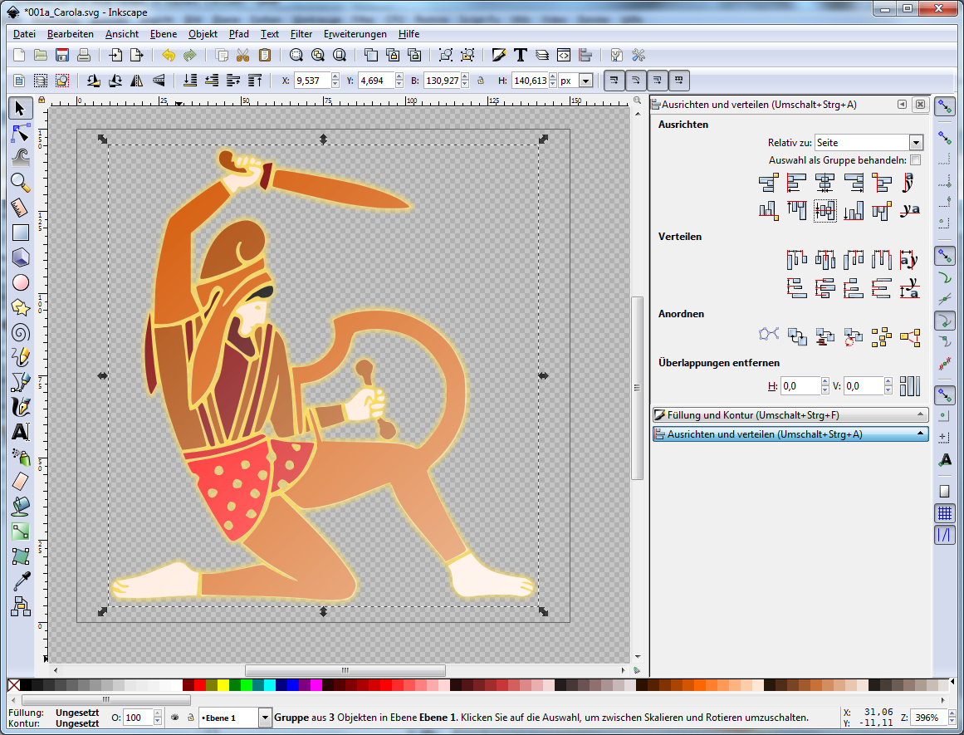Pick the Color dropper tool
This screenshot has width=964, height=735.
pyautogui.click(x=21, y=581)
